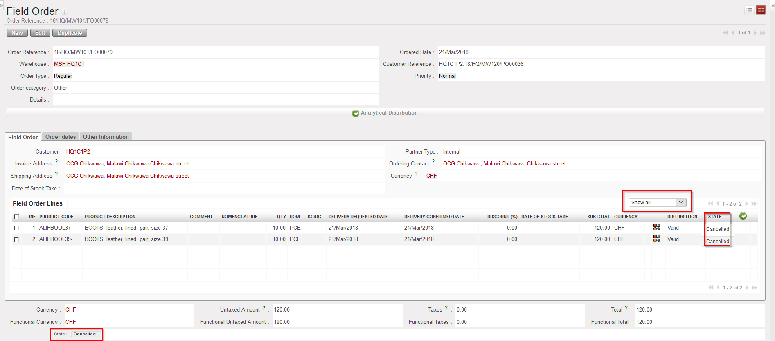Image resolution: width=775 pixels, height=341 pixels.
Task: Tick the checkbox for line 2 ALIFBOOL39-
Action: coord(16,239)
